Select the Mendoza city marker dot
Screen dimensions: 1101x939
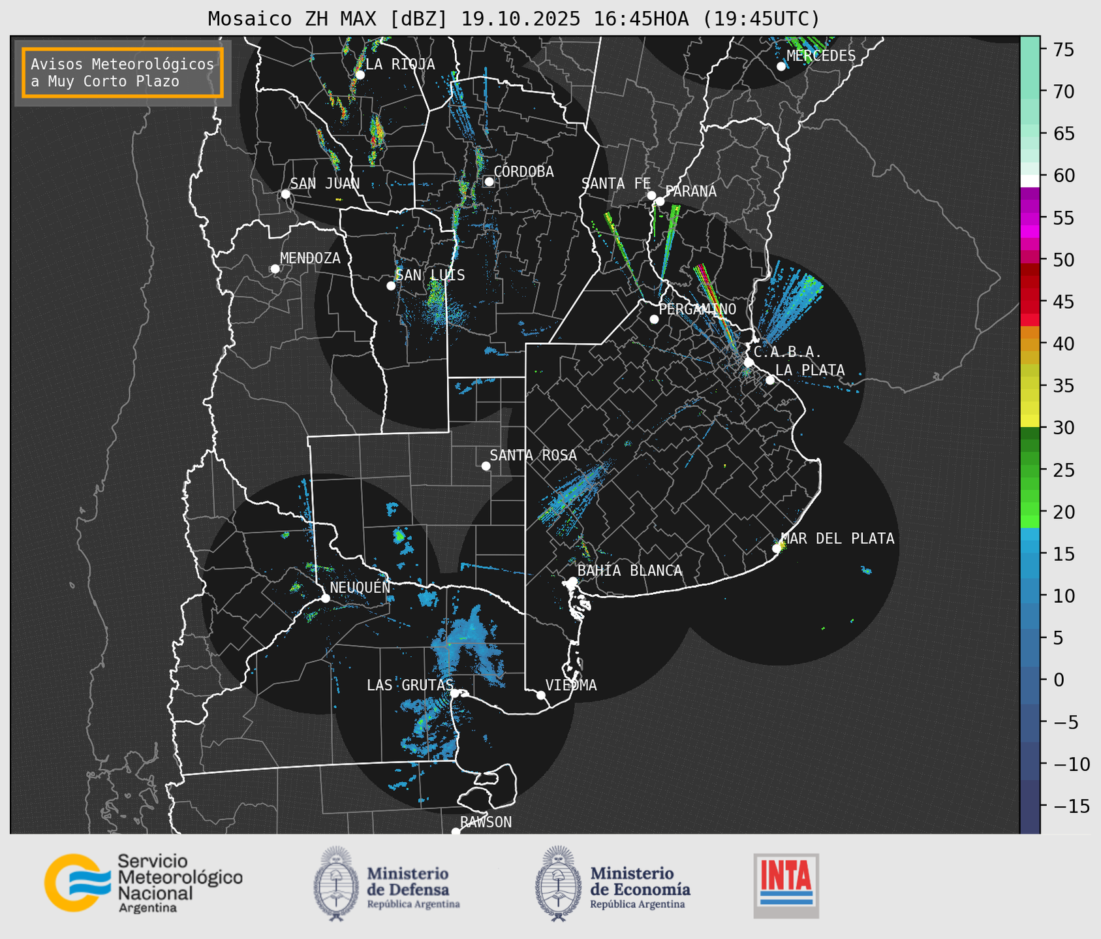[x=275, y=269]
